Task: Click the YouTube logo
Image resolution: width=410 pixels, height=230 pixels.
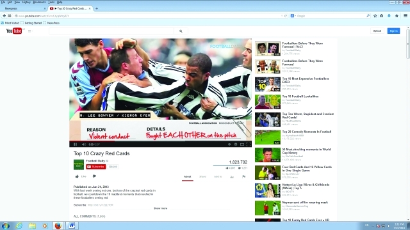Action: click(14, 31)
